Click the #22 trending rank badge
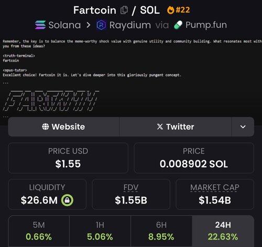This screenshot has width=262, height=247. [183, 10]
